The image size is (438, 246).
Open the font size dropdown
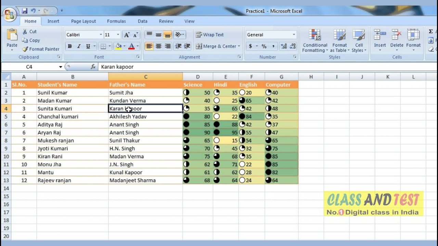click(x=118, y=35)
